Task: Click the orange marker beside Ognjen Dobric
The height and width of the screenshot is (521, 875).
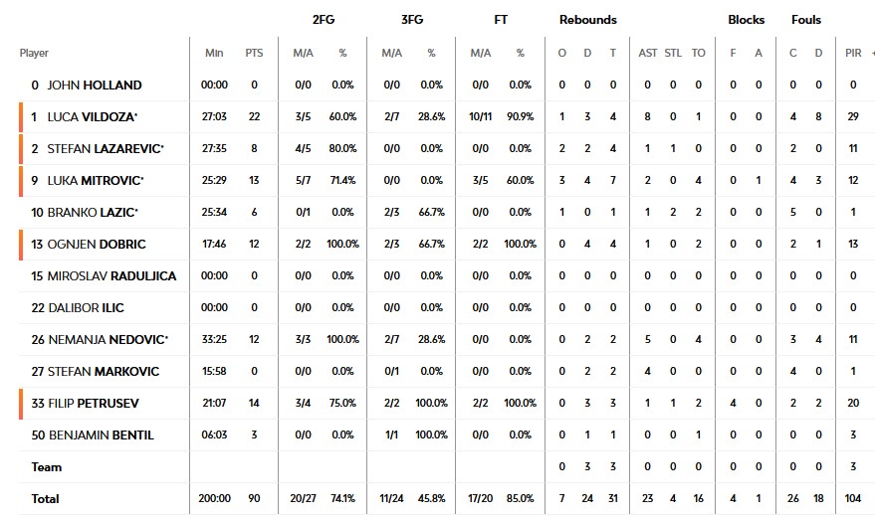Action: (x=20, y=245)
